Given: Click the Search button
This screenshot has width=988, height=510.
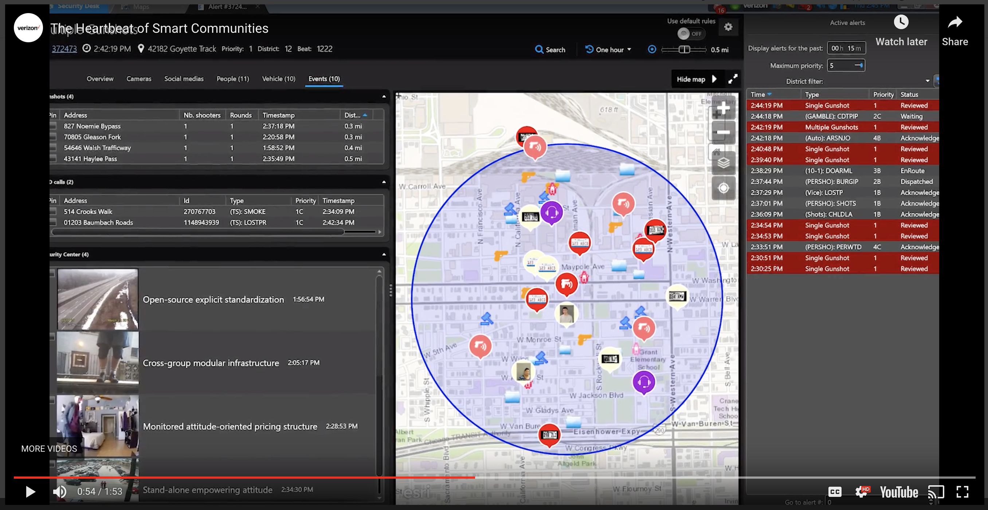Looking at the screenshot, I should coord(550,50).
